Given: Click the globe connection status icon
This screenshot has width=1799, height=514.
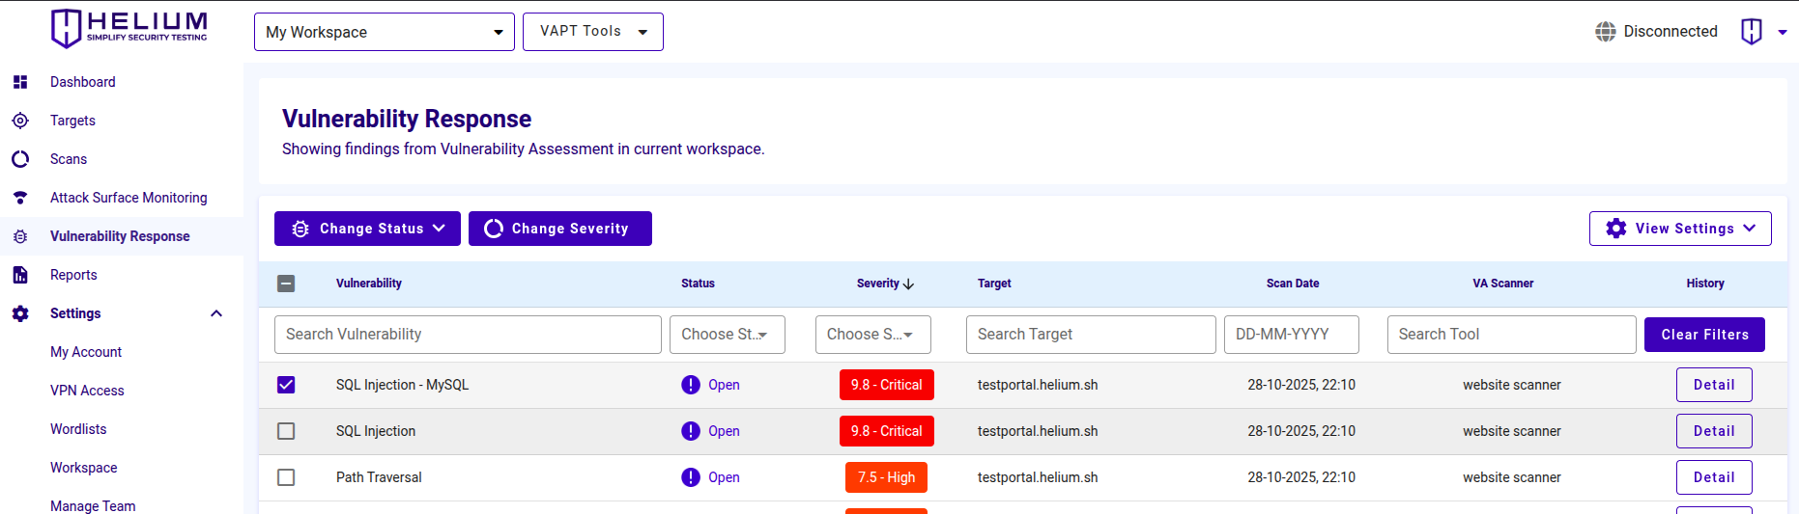Looking at the screenshot, I should coord(1605,32).
